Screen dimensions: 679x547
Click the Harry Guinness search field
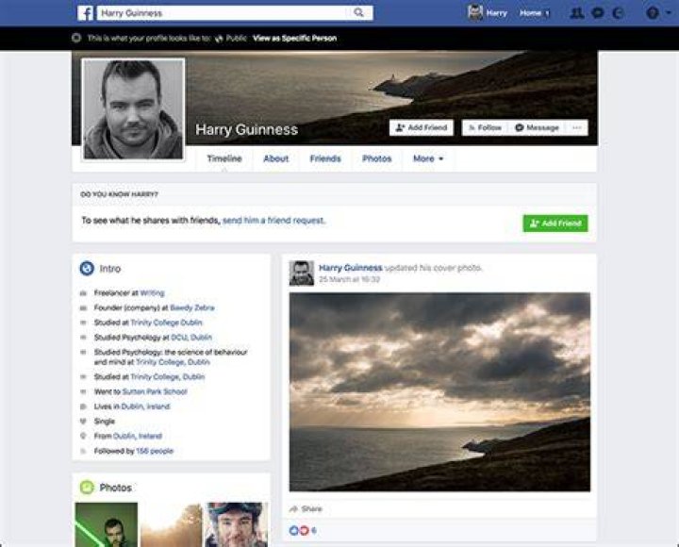[223, 13]
